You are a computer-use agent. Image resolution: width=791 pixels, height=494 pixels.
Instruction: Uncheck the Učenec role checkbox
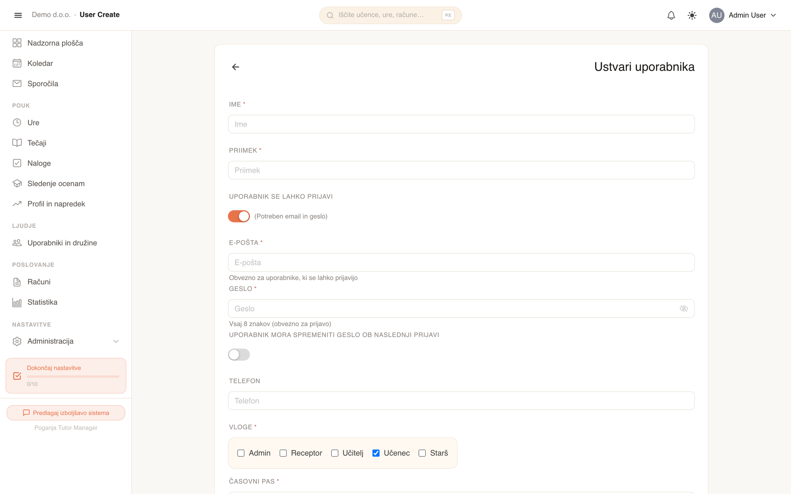click(x=376, y=453)
